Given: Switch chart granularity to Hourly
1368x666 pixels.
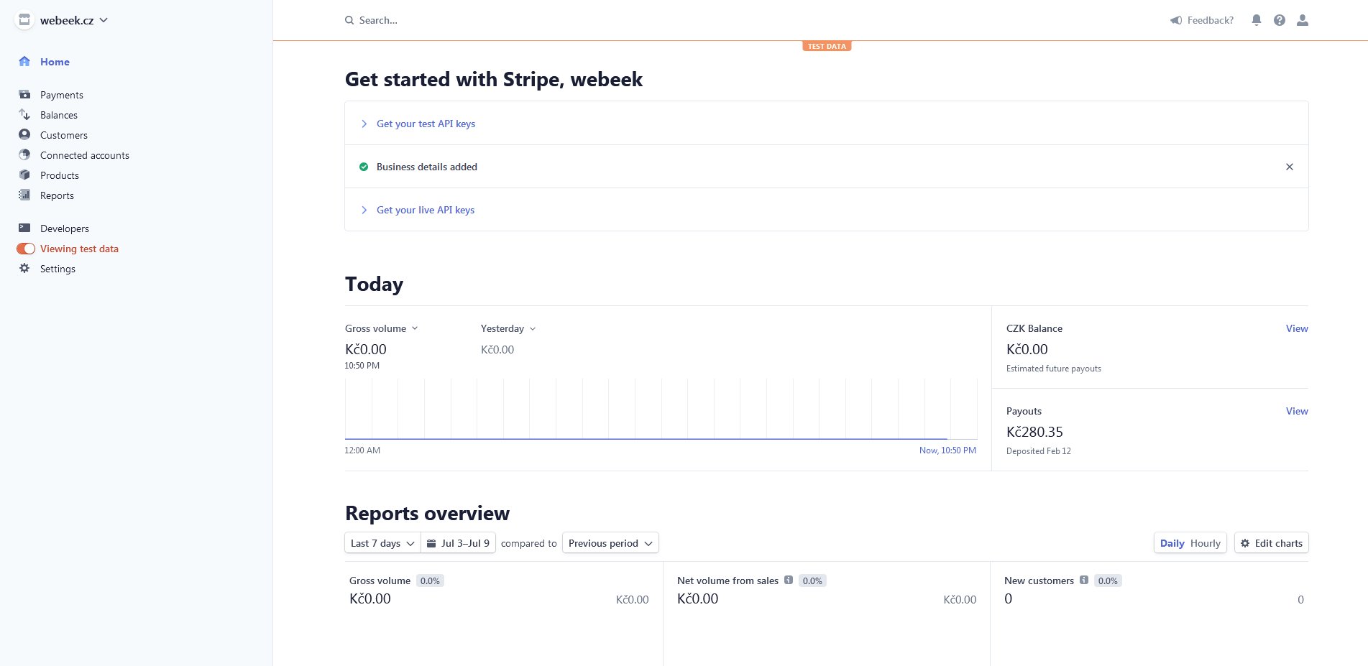Looking at the screenshot, I should 1206,543.
